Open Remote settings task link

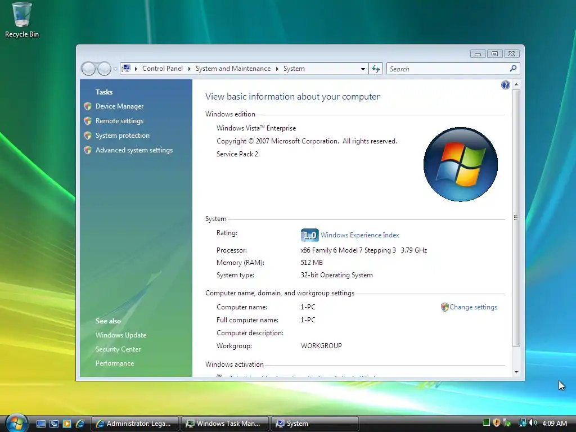(119, 121)
